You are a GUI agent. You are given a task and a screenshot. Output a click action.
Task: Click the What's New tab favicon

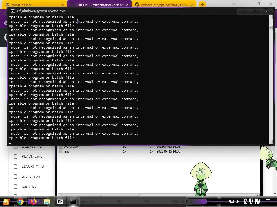pyautogui.click(x=8, y=5)
